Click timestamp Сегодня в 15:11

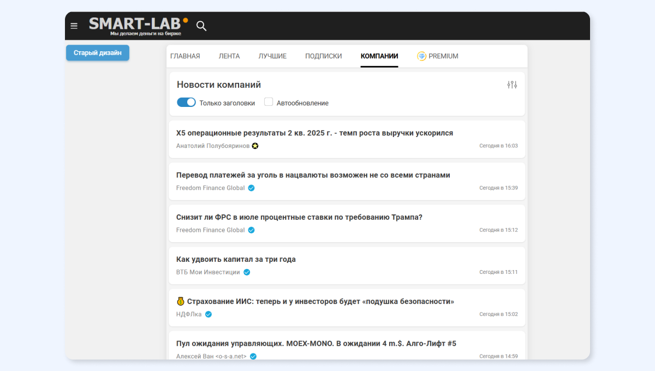click(498, 272)
